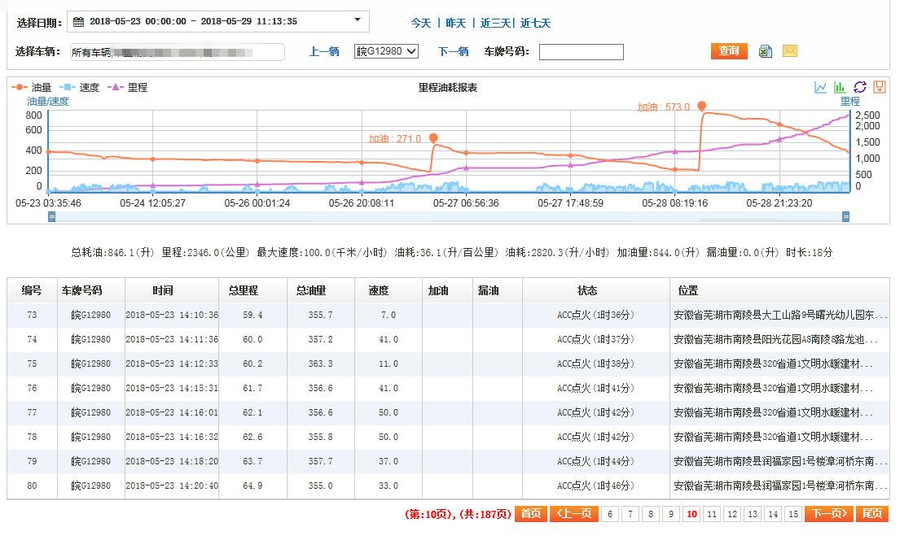
Task: Click row number 80 cell
Action: [x=32, y=486]
